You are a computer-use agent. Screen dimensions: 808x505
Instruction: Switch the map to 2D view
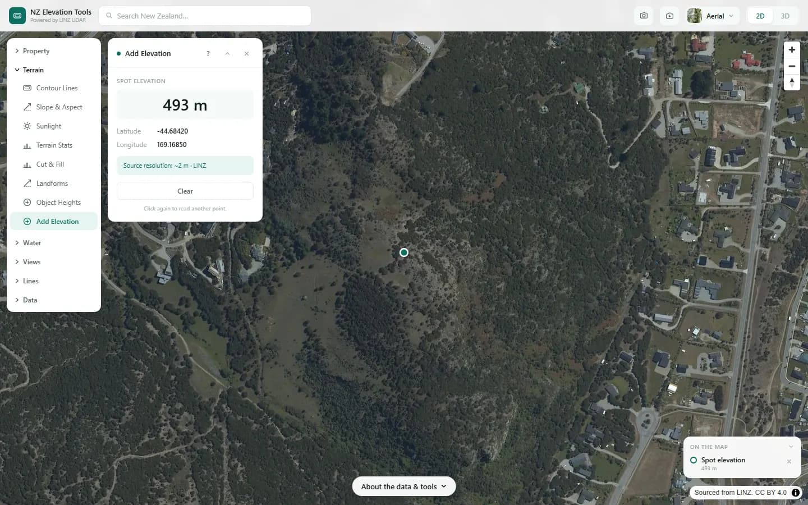pyautogui.click(x=760, y=16)
